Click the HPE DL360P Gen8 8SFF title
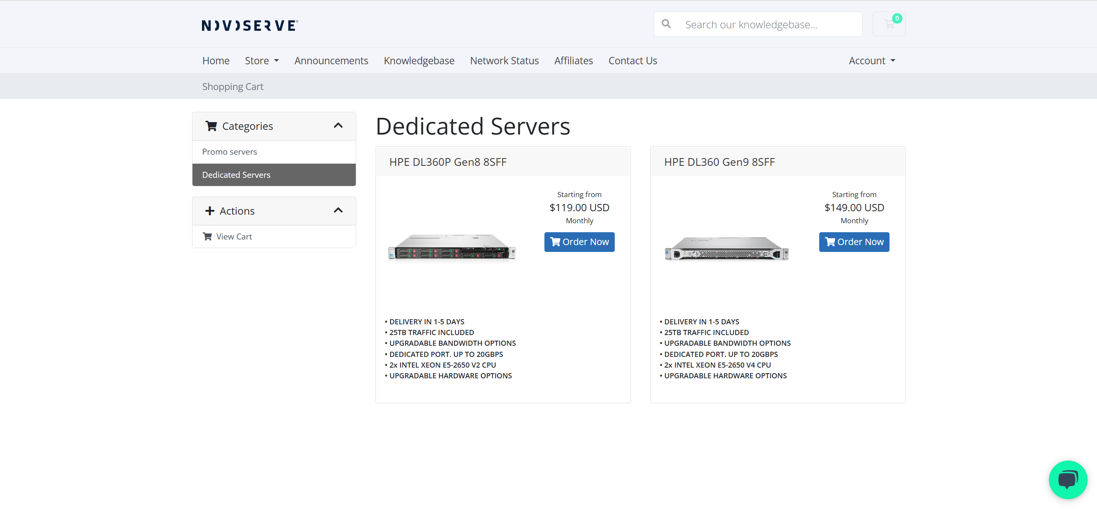Viewport: 1097px width, 509px height. pos(448,162)
